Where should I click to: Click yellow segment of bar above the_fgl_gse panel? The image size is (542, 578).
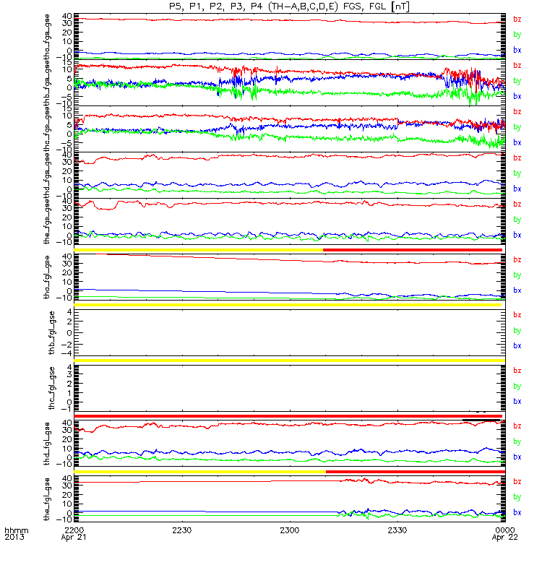tap(200, 472)
